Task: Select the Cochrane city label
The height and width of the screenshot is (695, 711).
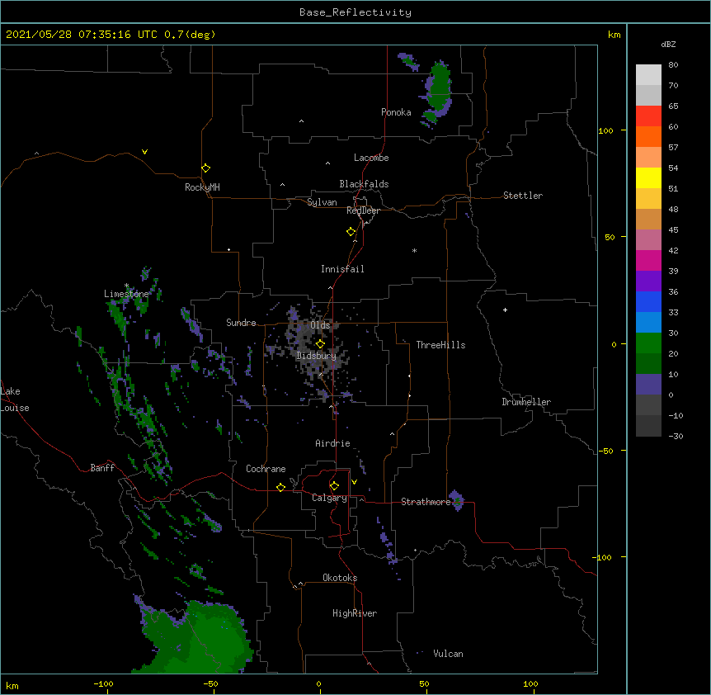Action: coord(266,469)
